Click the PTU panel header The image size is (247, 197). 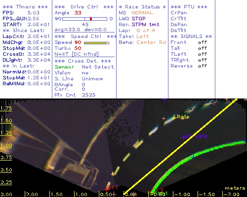(x=189, y=7)
